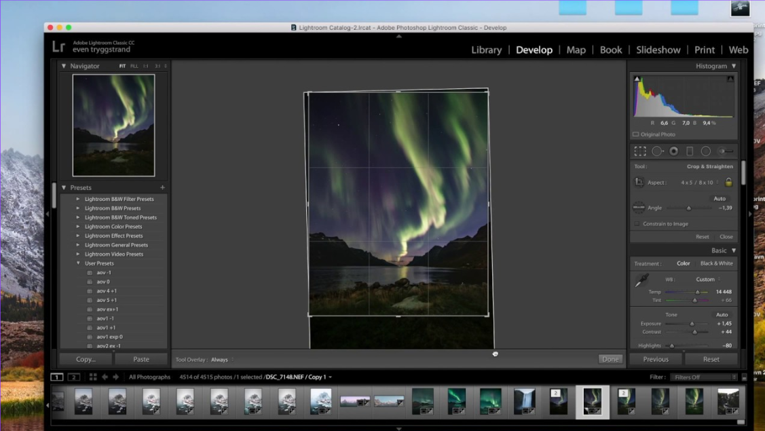This screenshot has height=431, width=765.
Task: Collapse the Histogram panel
Action: pyautogui.click(x=733, y=66)
